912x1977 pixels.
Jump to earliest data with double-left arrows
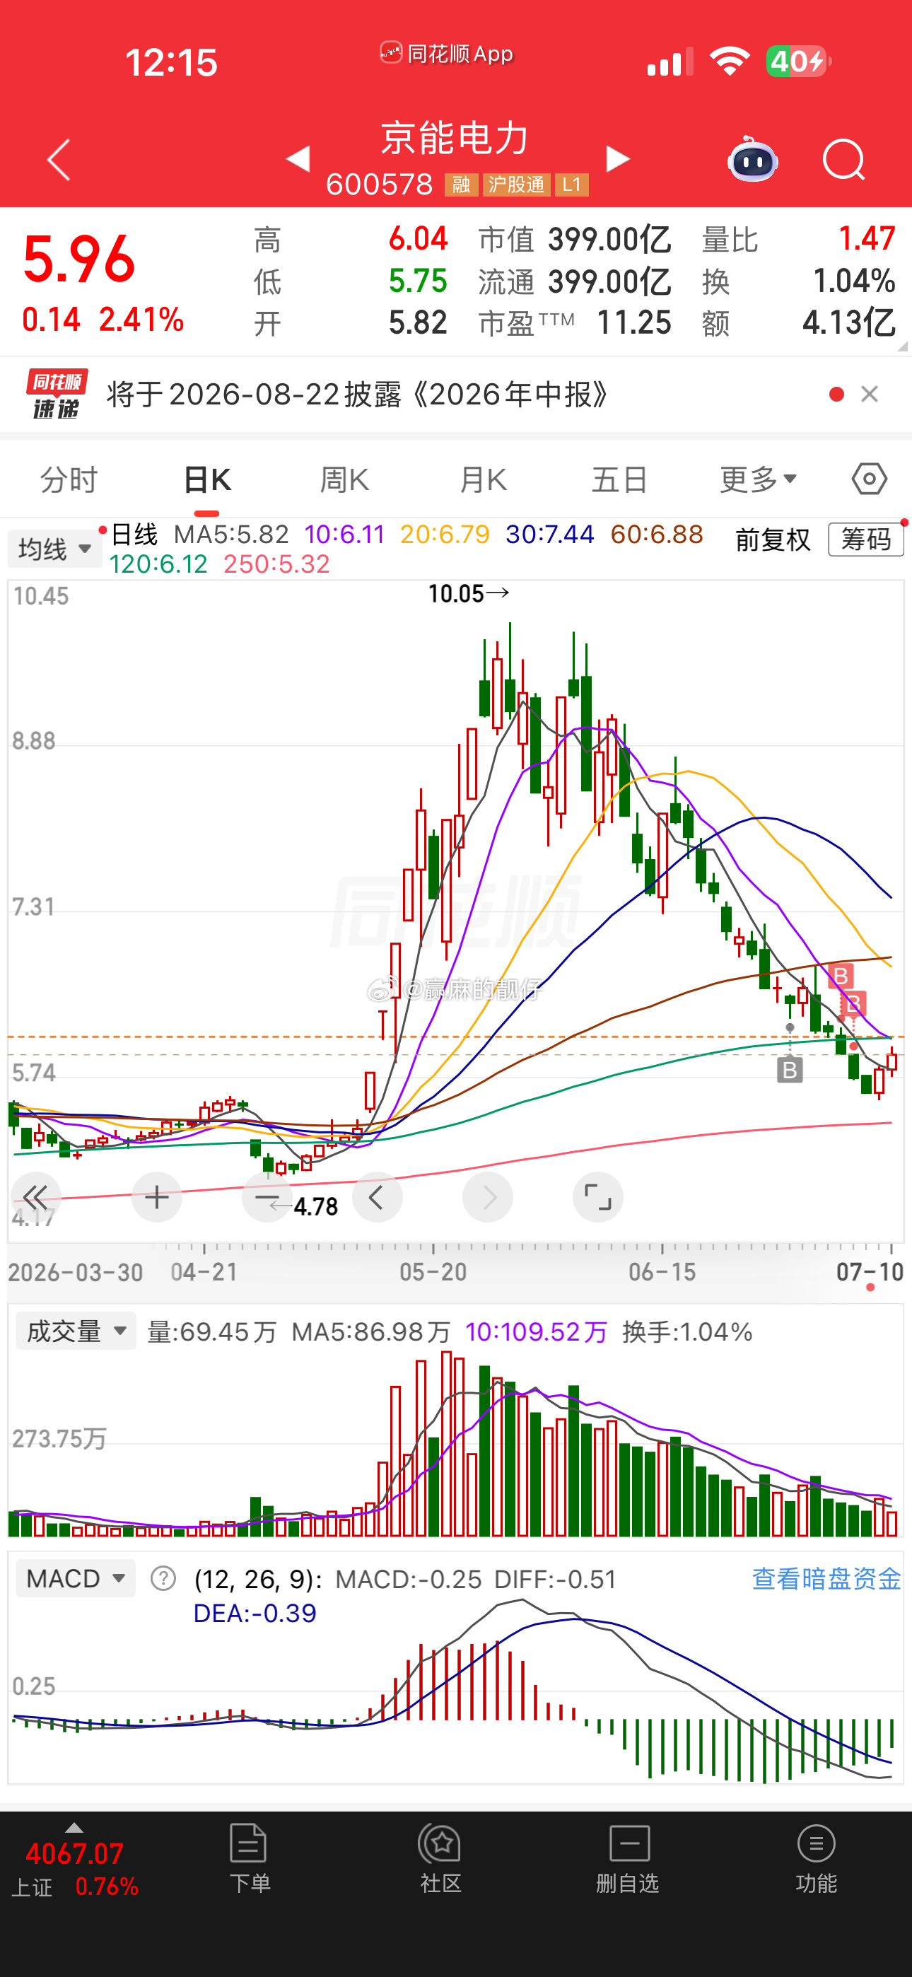pyautogui.click(x=36, y=1197)
